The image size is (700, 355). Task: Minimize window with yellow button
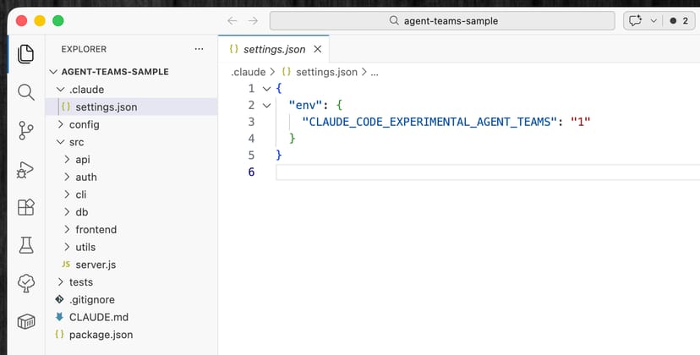pos(40,20)
